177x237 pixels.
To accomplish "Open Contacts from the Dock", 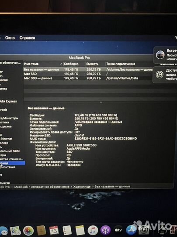I will pyautogui.click(x=41, y=230).
